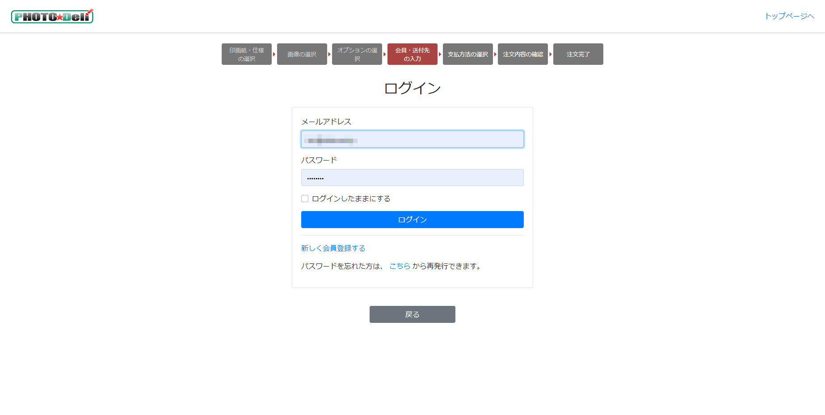The image size is (825, 415).
Task: Click the arrow before 注文完了 step
Action: 551,54
